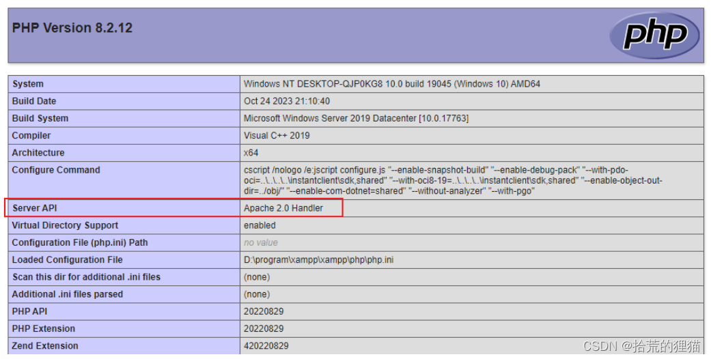Click the 'Configure Command' label
The height and width of the screenshot is (359, 711).
click(x=56, y=170)
